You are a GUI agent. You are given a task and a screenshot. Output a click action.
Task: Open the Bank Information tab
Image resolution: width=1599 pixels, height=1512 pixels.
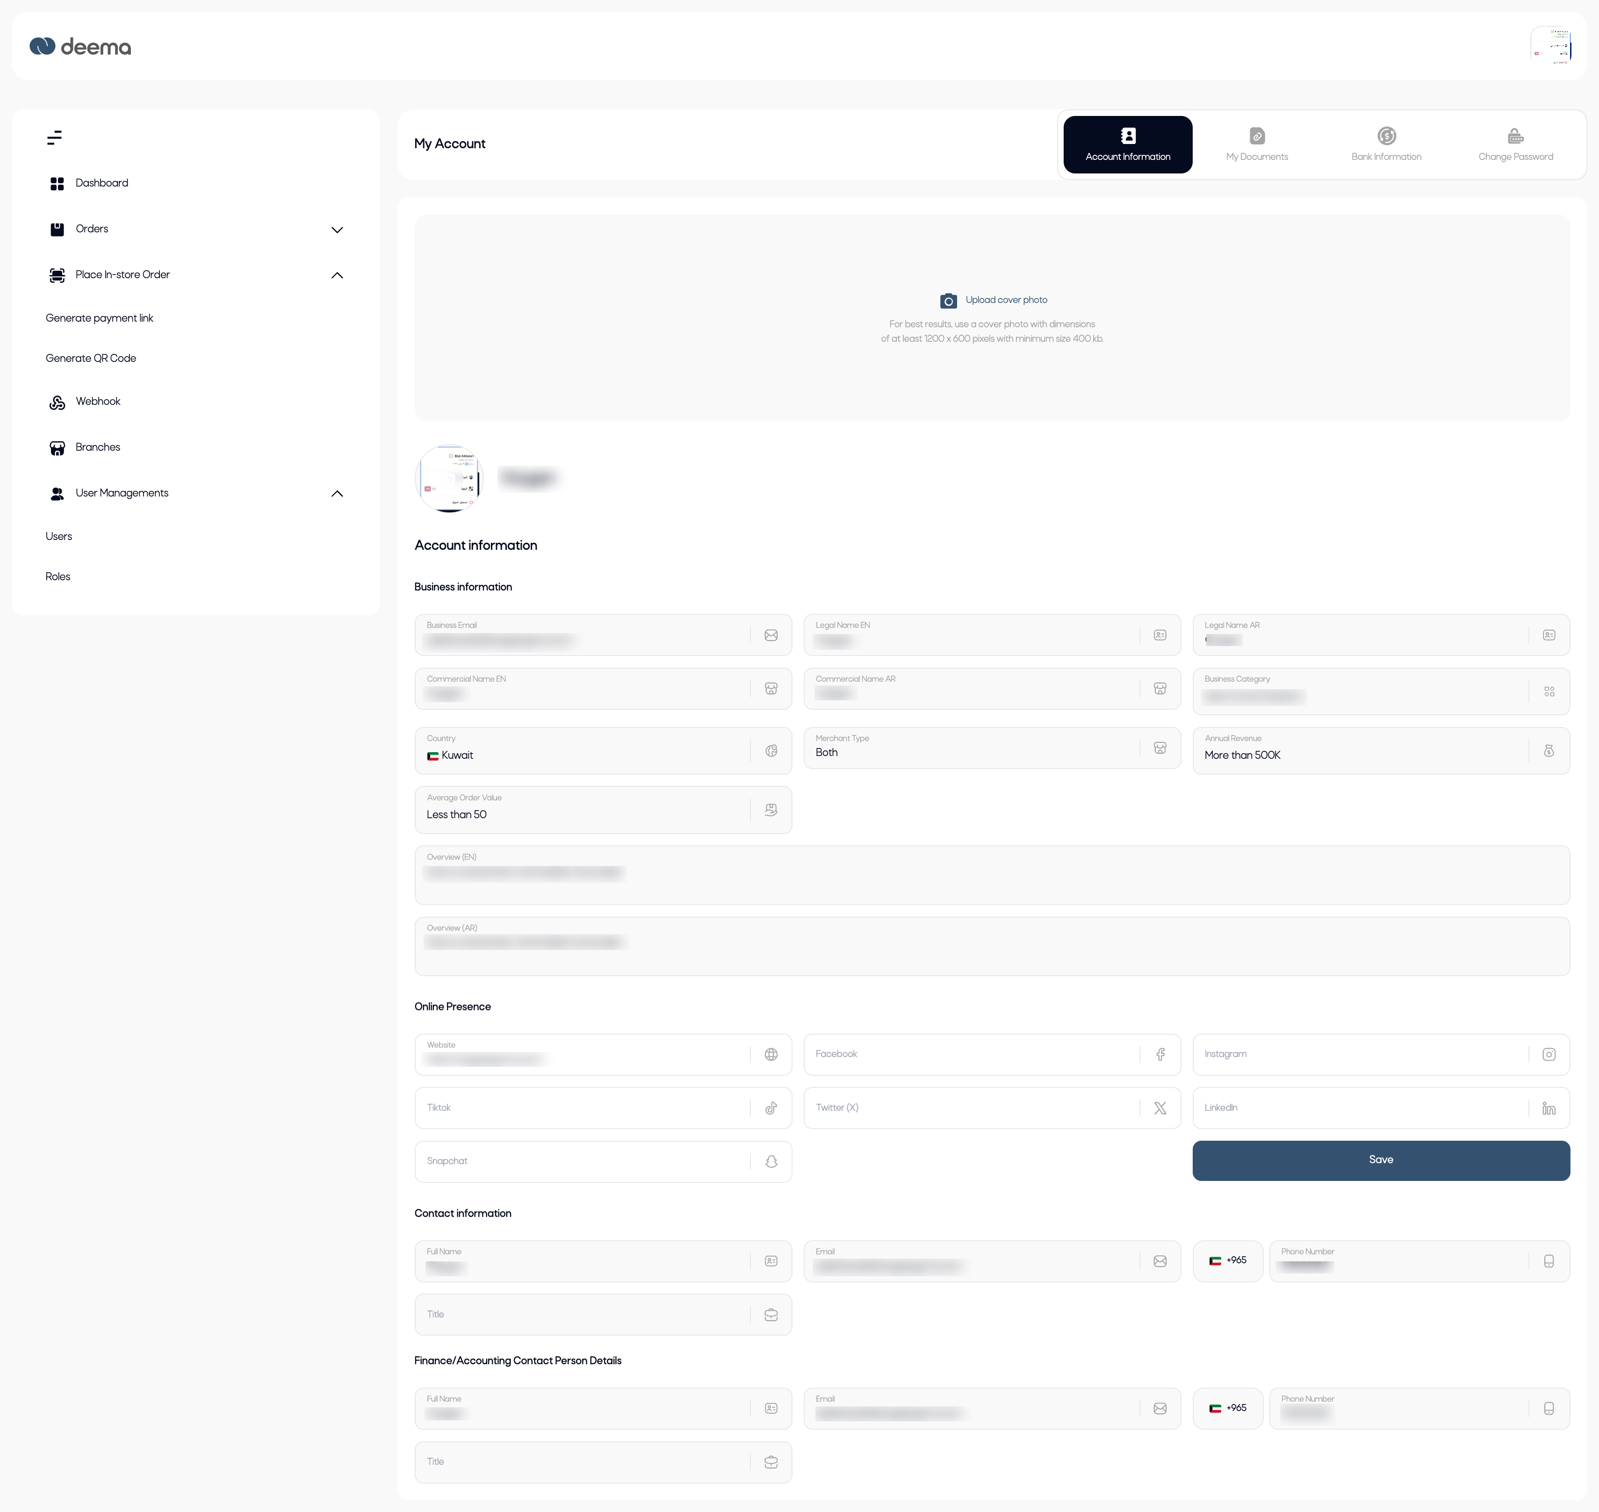point(1385,144)
